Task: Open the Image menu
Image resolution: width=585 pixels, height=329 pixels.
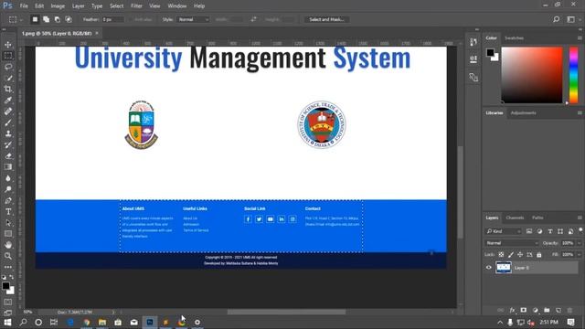Action: (x=58, y=6)
